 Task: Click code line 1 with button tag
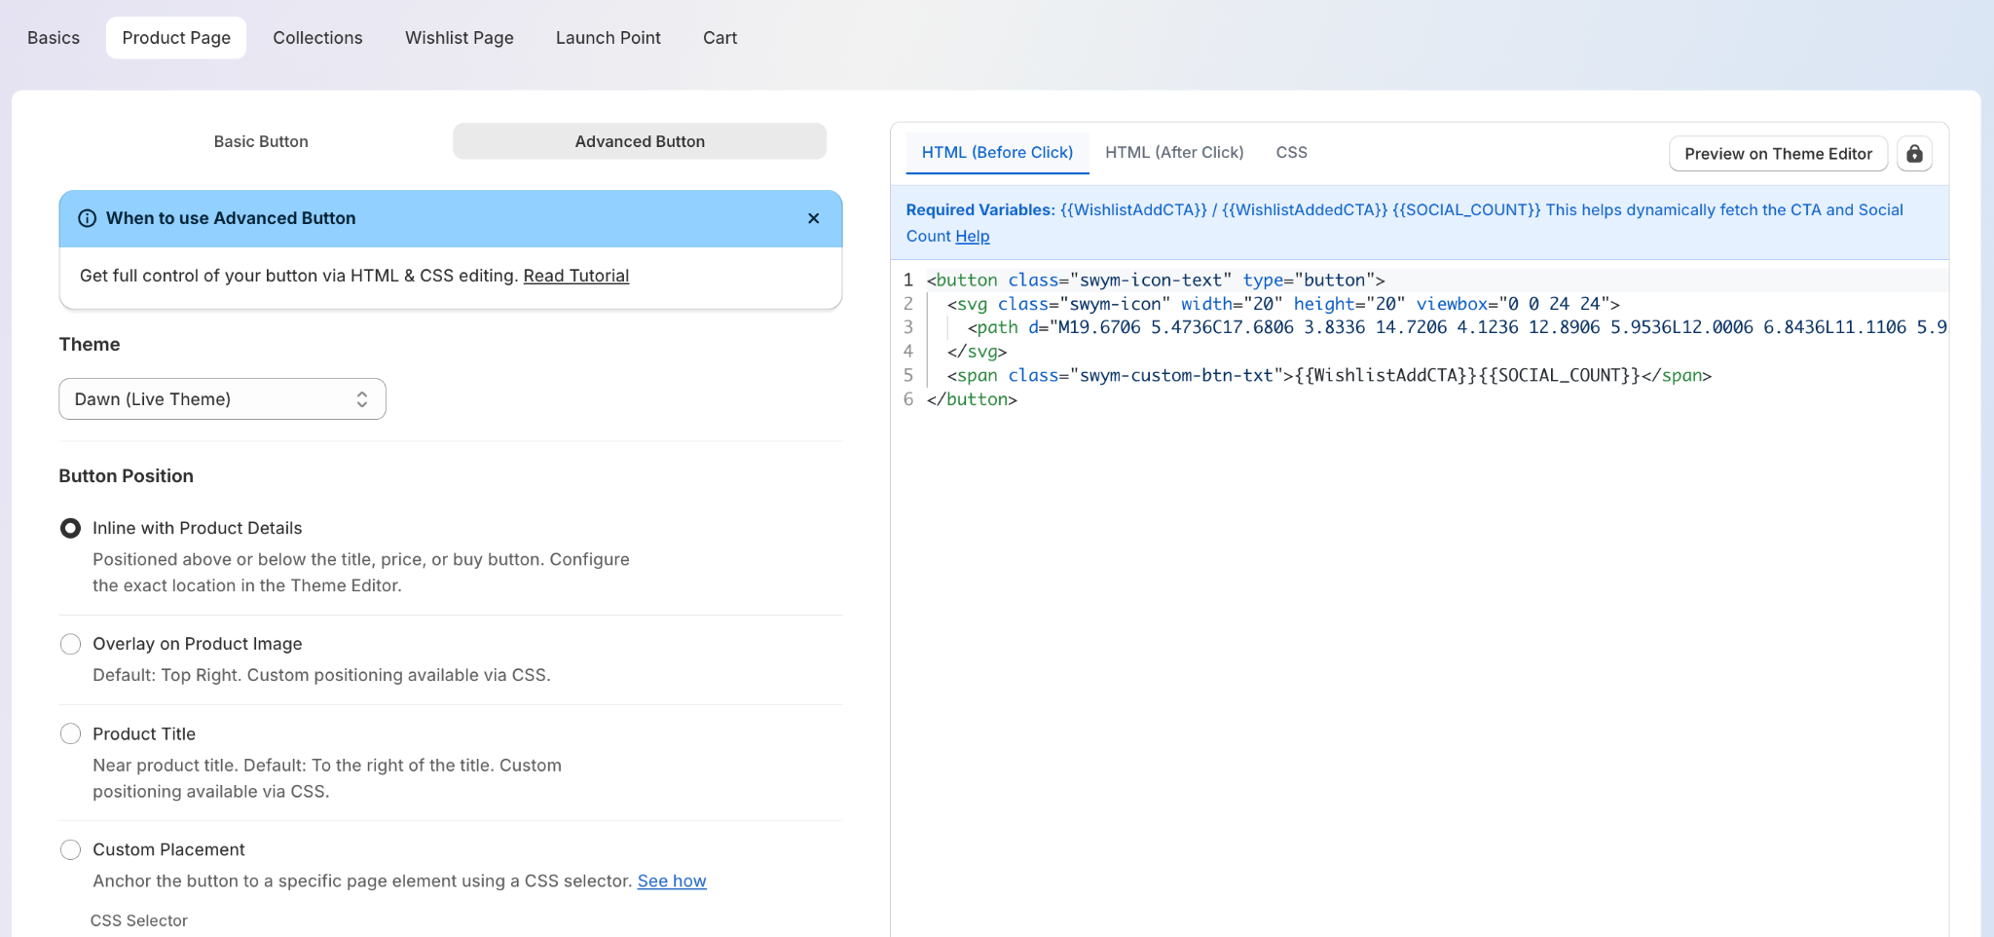pyautogui.click(x=1156, y=281)
